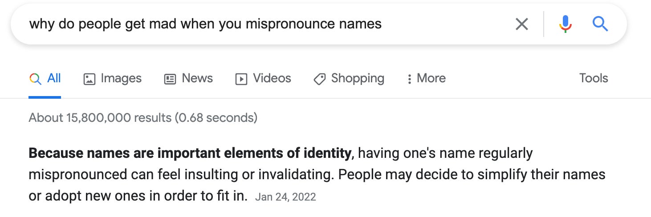Image resolution: width=651 pixels, height=217 pixels.
Task: Clear the search query with the X icon
Action: pos(521,24)
